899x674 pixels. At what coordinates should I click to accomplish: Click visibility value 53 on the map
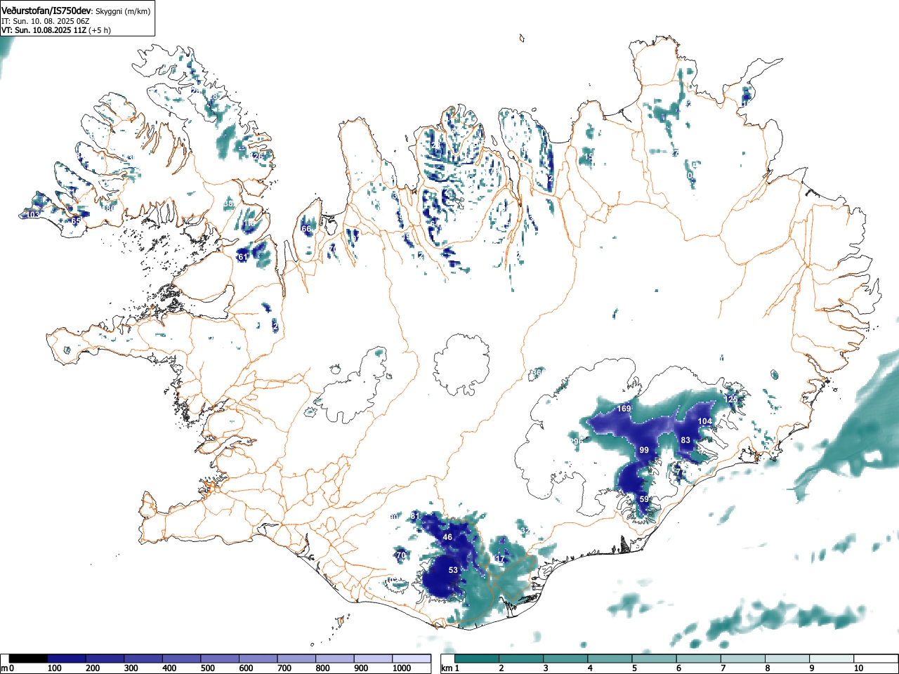tap(453, 570)
